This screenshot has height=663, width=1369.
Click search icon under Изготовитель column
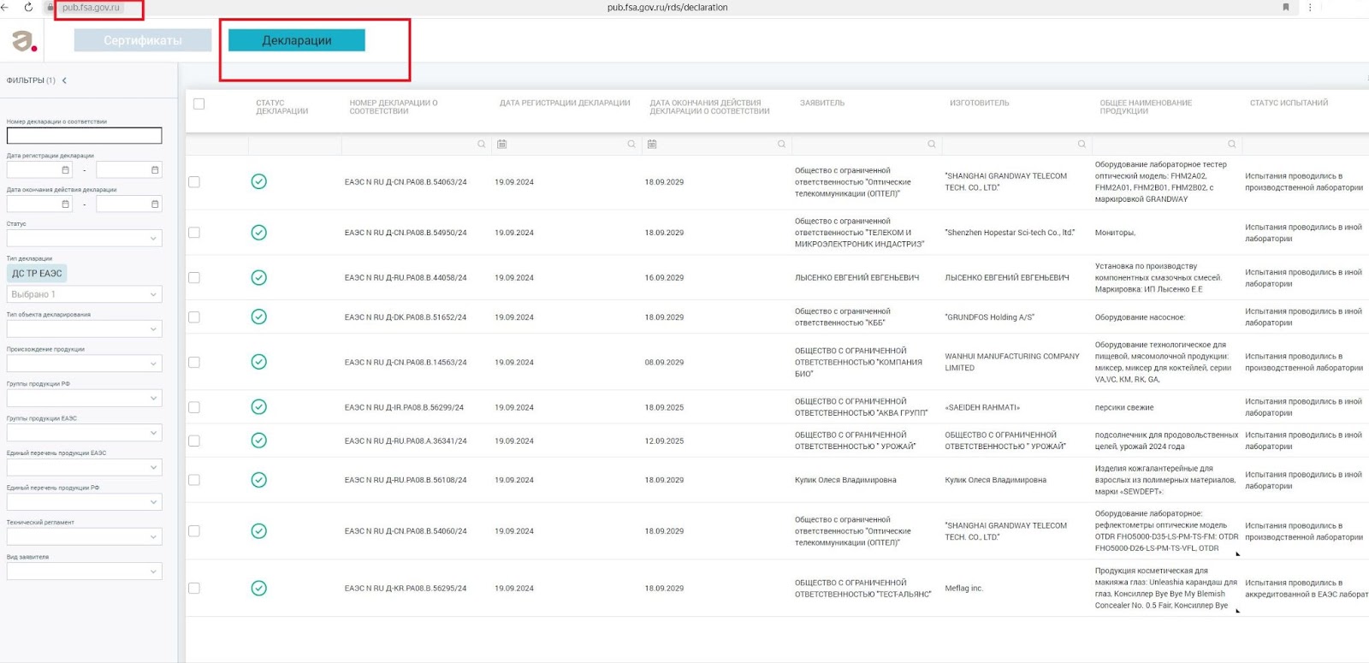(x=1082, y=144)
